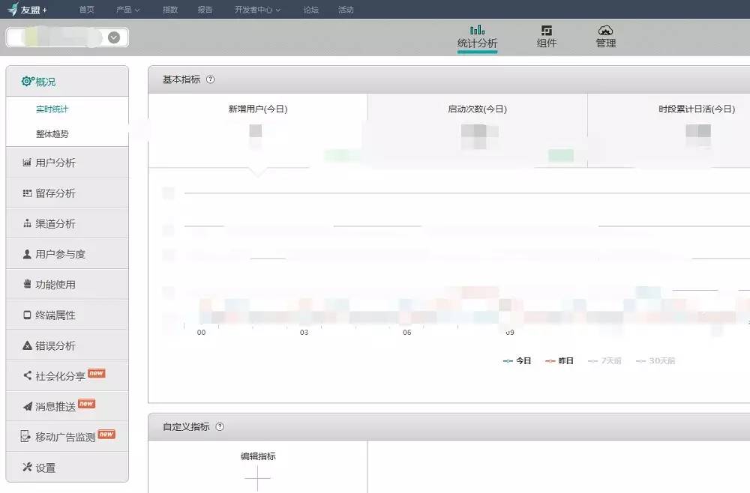Viewport: 750px width, 493px height.
Task: Click the plus icon under 编辑指标
Action: click(x=257, y=478)
